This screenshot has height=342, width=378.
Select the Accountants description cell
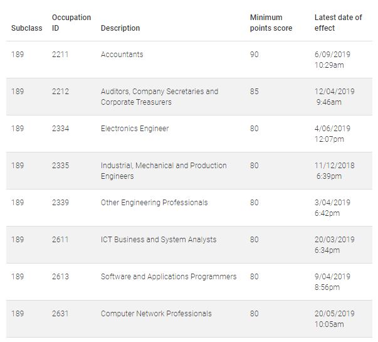pyautogui.click(x=122, y=55)
